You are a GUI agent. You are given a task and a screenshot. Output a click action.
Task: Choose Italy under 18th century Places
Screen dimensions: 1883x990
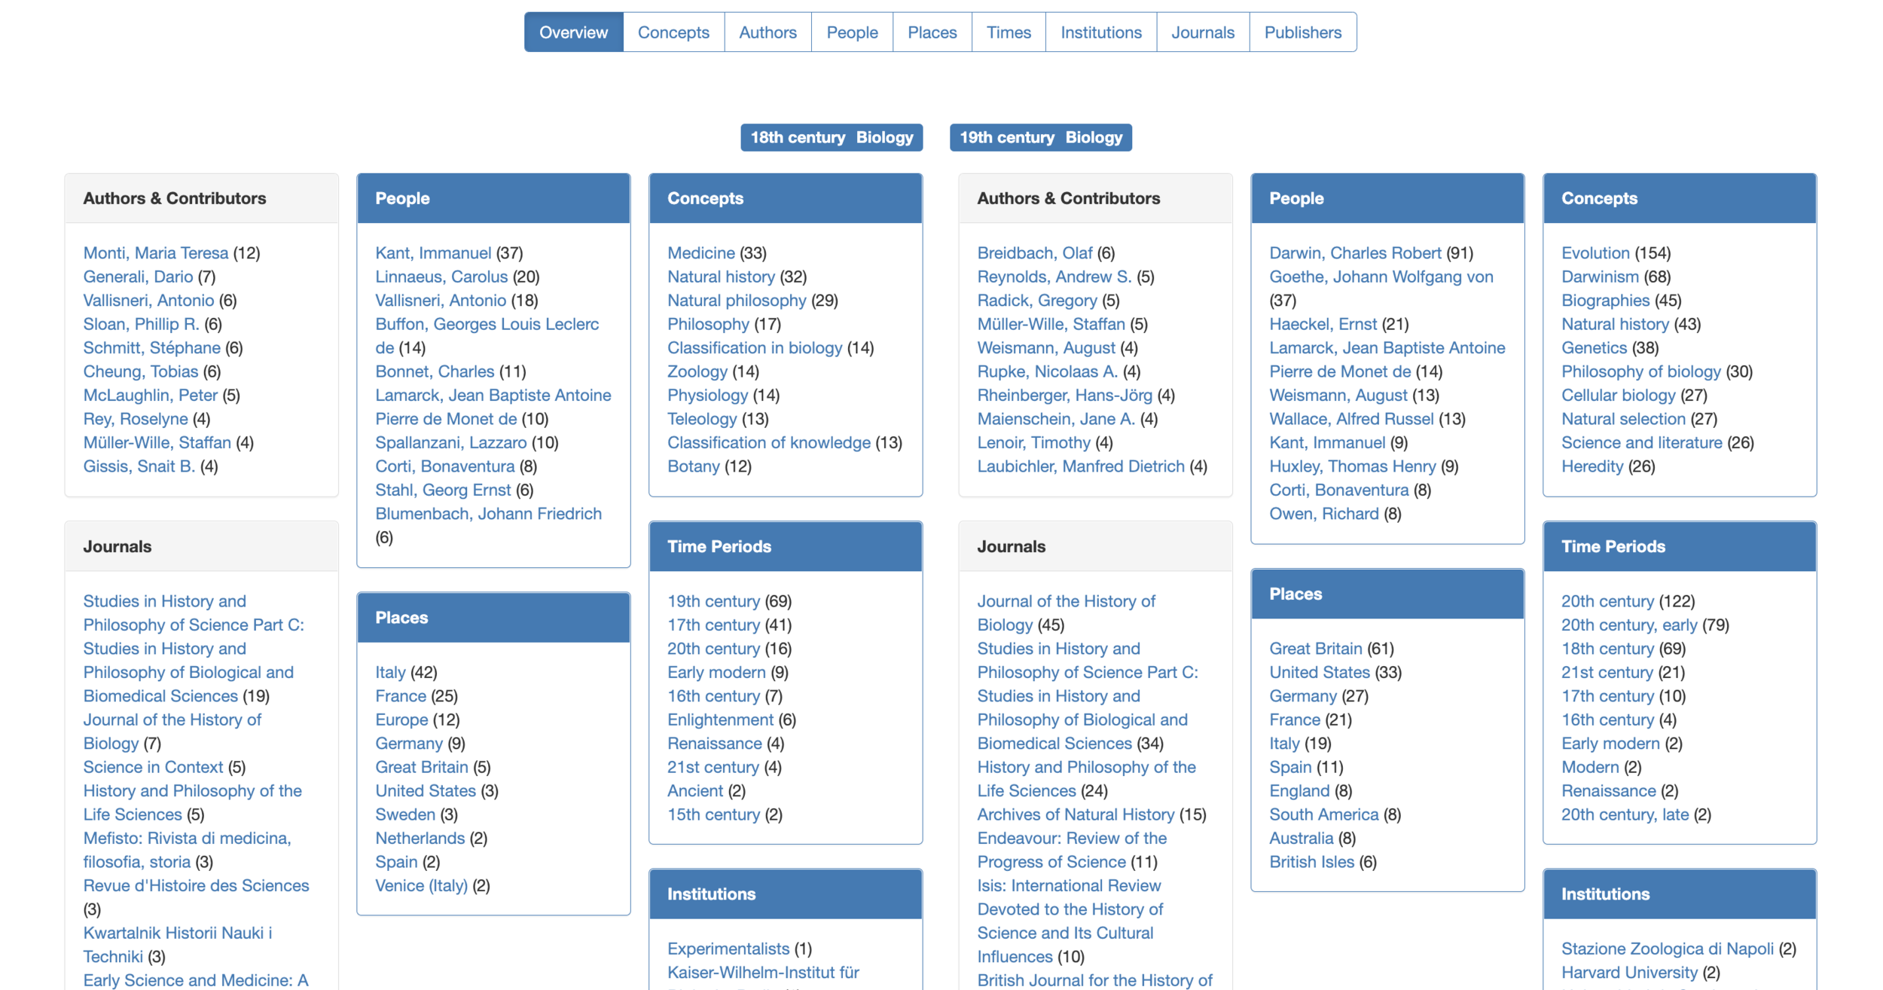click(x=390, y=672)
